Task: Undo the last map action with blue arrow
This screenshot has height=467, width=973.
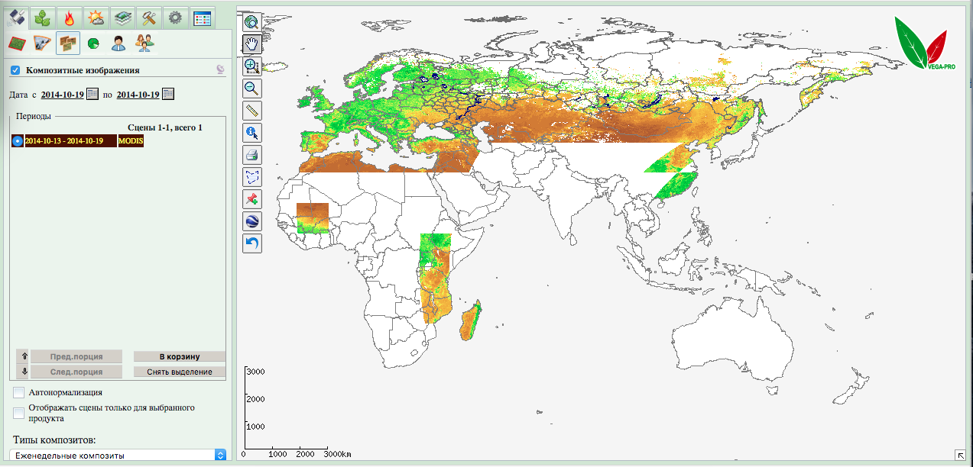Action: point(252,243)
